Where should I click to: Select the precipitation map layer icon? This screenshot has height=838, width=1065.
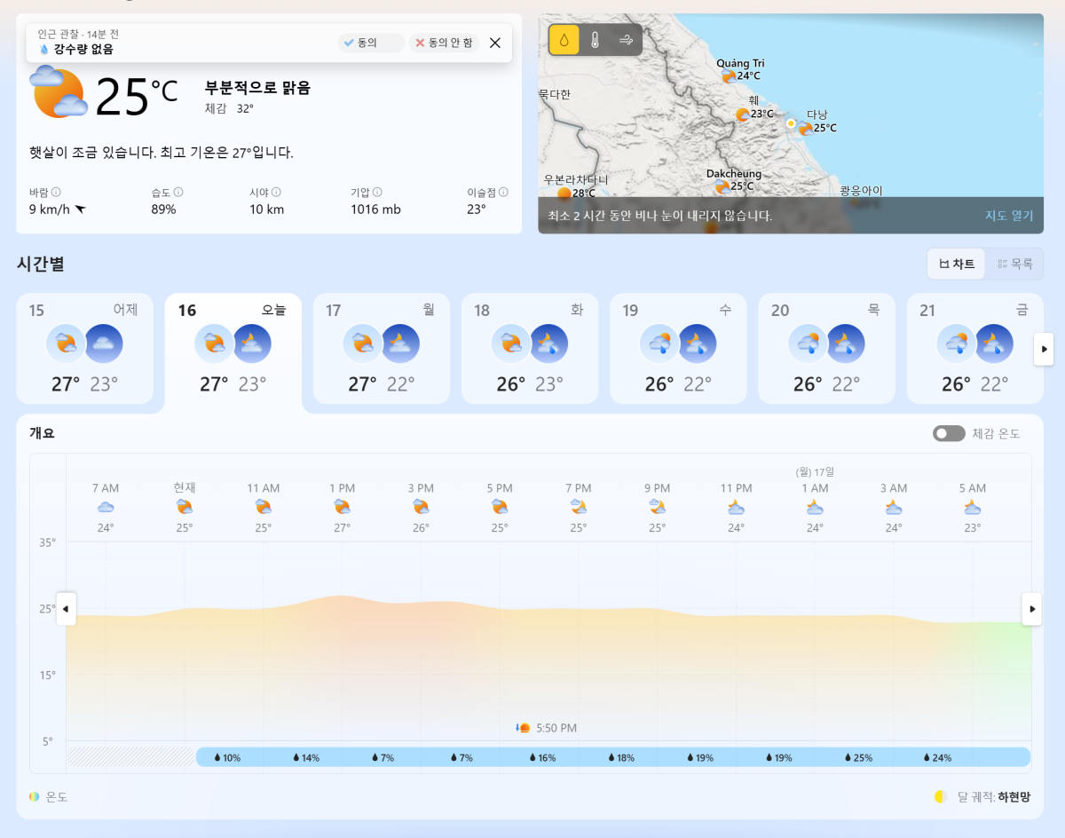tap(564, 40)
